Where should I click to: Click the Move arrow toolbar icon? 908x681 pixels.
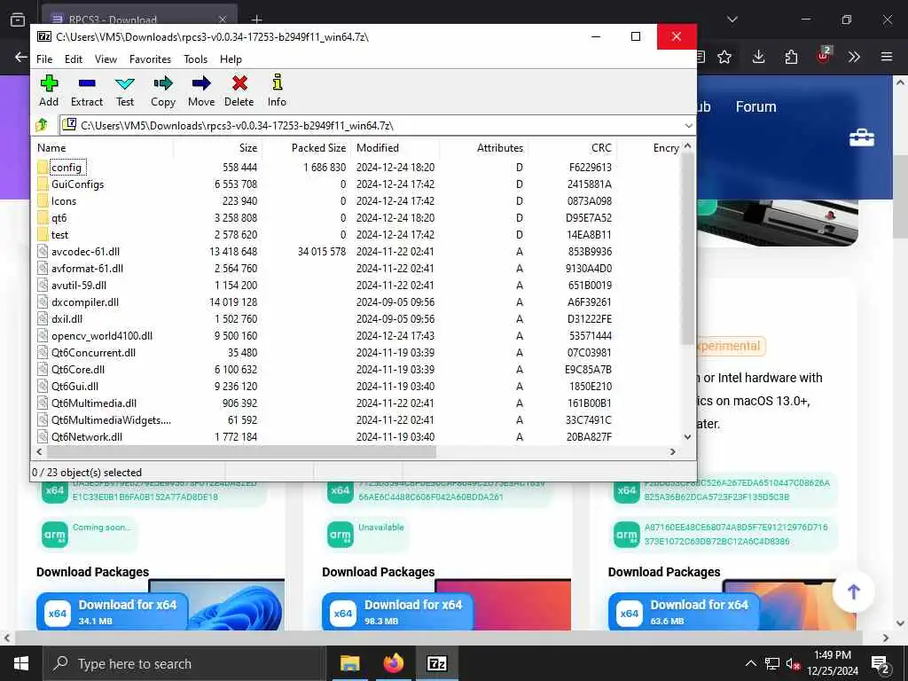point(201,83)
